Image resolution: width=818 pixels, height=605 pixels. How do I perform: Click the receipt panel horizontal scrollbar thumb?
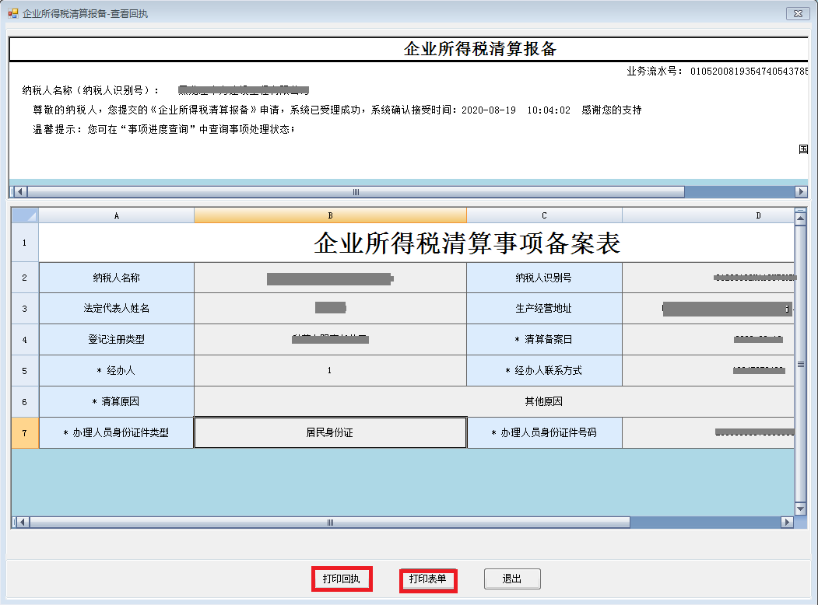coord(356,191)
